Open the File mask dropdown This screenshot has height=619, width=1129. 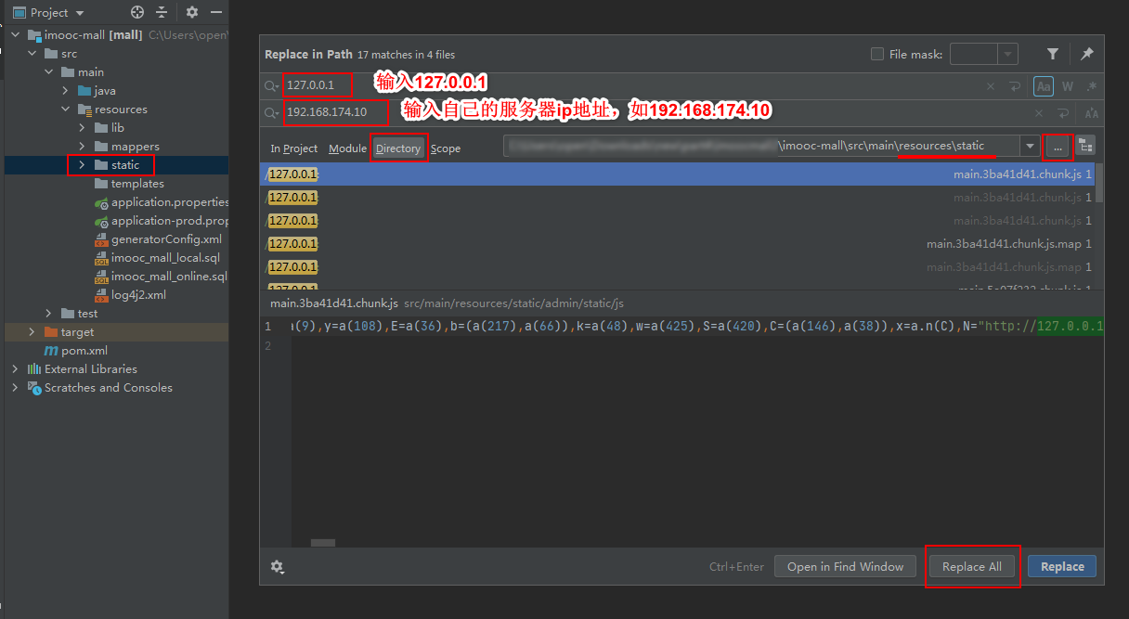tap(1008, 54)
